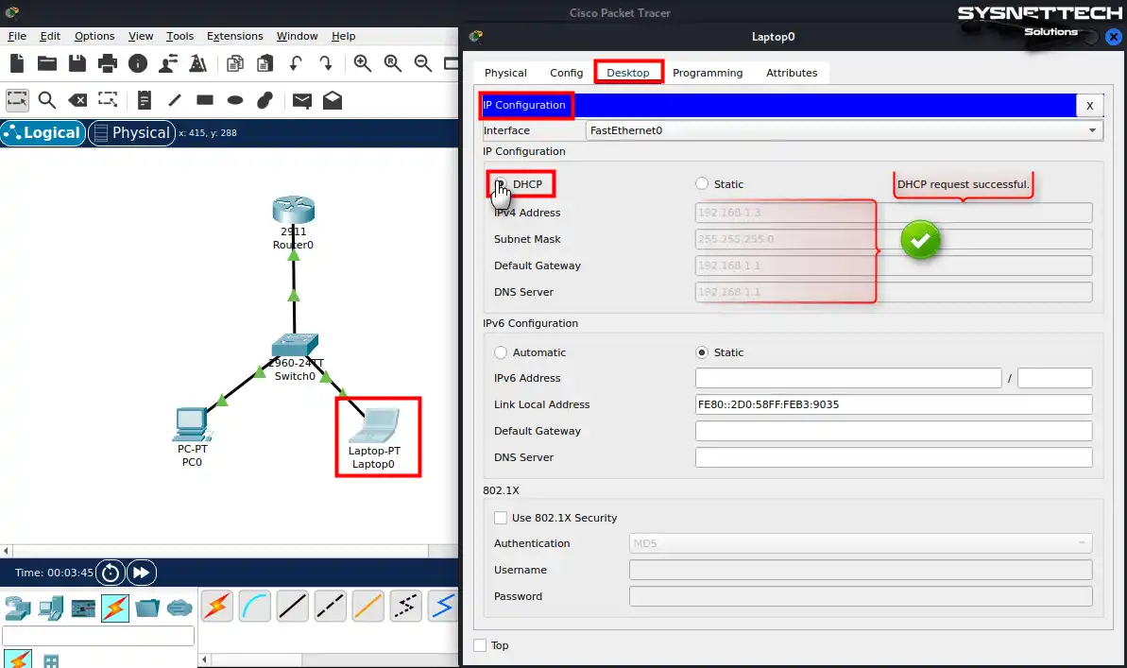Viewport: 1127px width, 668px height.
Task: Select the IPv6 Automatic radio button
Action: pos(501,352)
